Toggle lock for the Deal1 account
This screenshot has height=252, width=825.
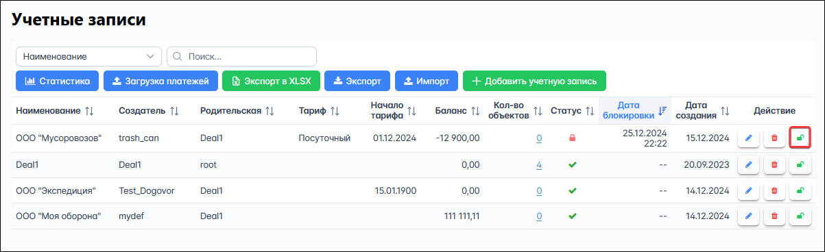800,164
